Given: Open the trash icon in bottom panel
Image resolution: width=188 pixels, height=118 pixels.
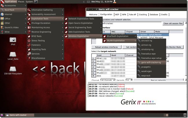Looking at the screenshot, I should pos(185,115).
